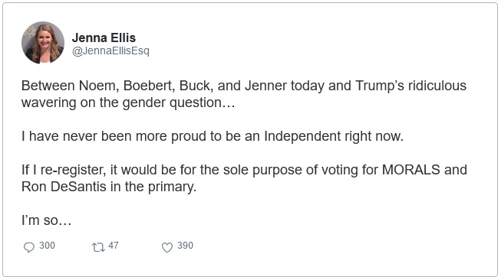Like the tweet with the heart icon
The image size is (501, 280).
[167, 247]
